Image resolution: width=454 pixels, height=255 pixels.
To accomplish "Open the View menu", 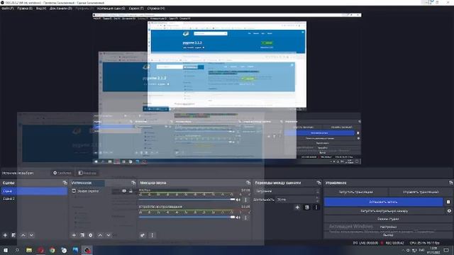I will (41, 8).
